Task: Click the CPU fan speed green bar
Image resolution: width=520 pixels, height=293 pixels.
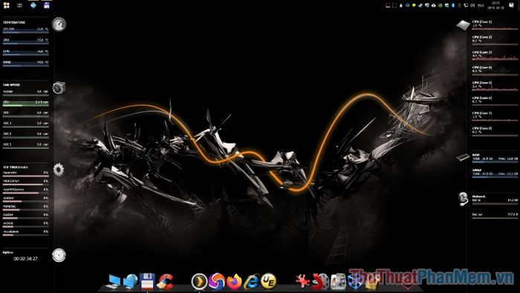Action: pyautogui.click(x=25, y=103)
